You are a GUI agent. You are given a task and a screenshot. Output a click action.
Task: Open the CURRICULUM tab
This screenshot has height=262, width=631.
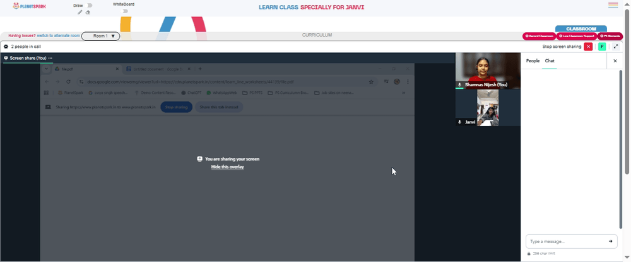click(x=317, y=35)
